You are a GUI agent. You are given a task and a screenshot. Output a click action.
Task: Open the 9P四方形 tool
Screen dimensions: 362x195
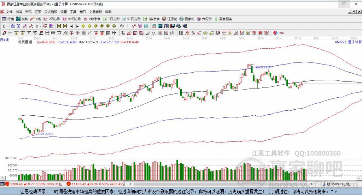coord(72,19)
